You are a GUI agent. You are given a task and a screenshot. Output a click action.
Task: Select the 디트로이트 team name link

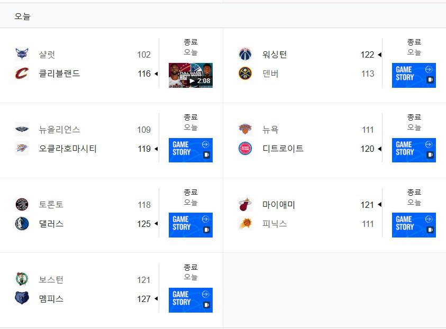tap(283, 149)
